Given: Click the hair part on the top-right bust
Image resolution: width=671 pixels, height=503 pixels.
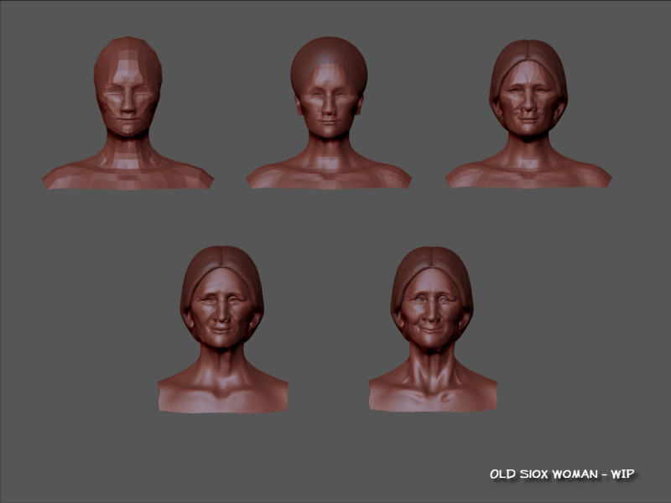Looking at the screenshot, I should (x=528, y=50).
